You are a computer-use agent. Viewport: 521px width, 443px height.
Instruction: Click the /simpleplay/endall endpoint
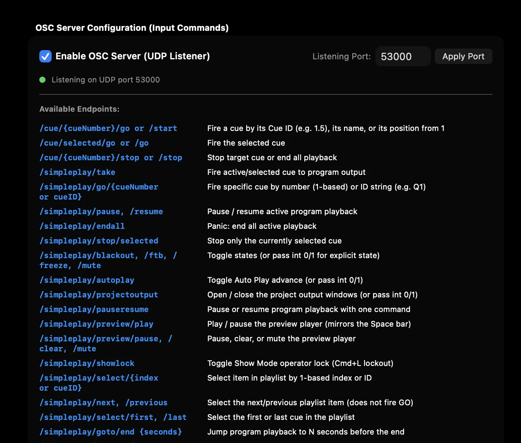point(82,226)
